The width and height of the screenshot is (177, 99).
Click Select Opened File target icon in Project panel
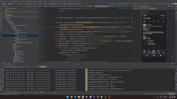pos(27,6)
